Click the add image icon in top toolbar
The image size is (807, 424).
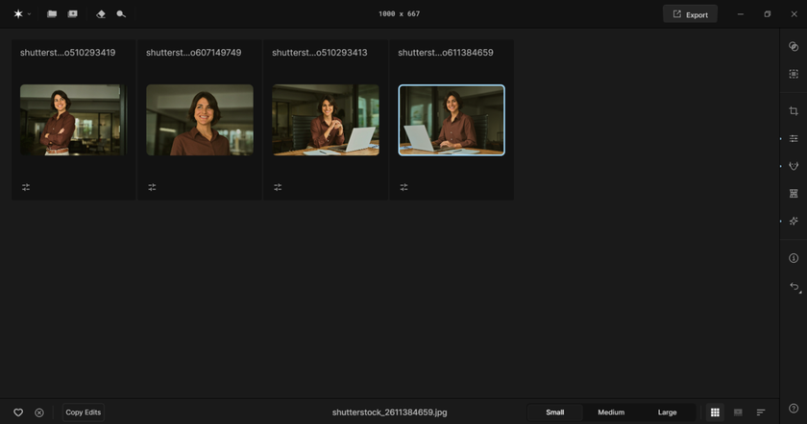pyautogui.click(x=72, y=14)
